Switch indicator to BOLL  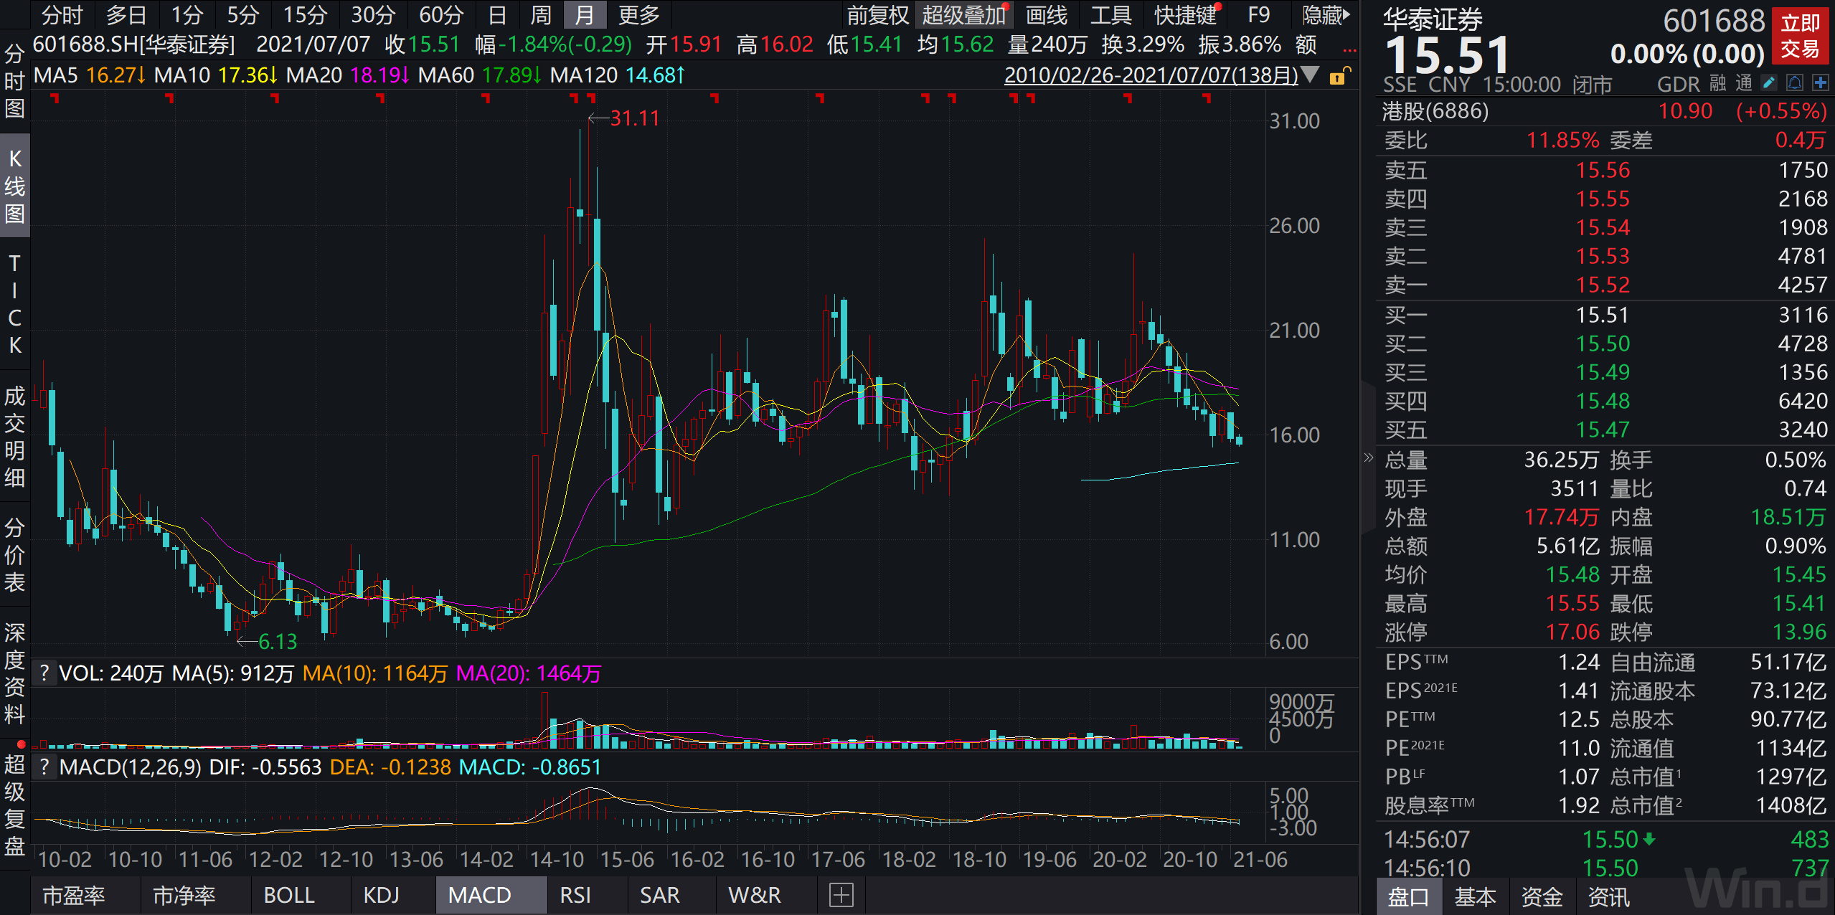289,895
